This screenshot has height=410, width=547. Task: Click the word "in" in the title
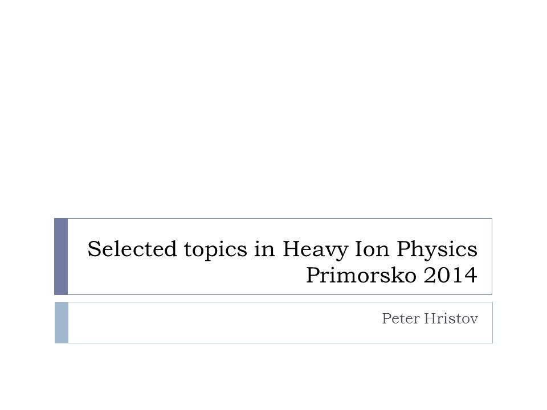click(x=264, y=249)
